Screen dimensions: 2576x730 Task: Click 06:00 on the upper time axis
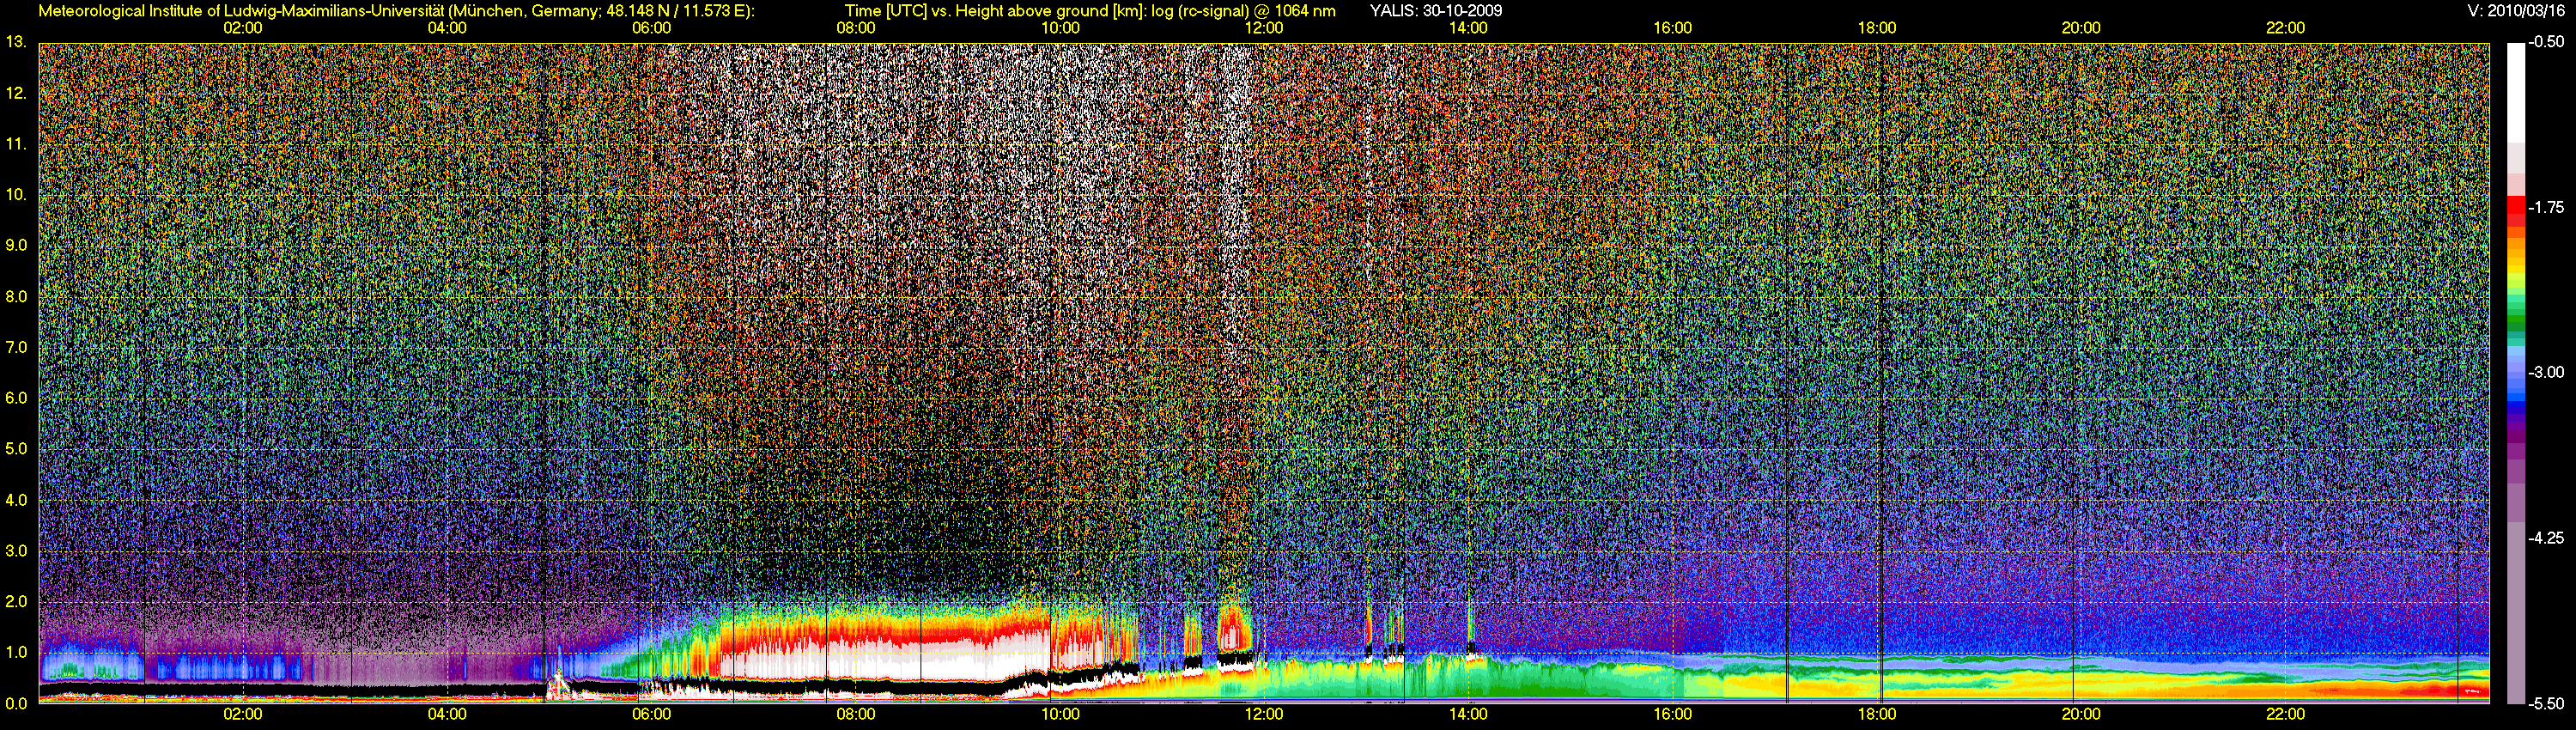[x=651, y=28]
